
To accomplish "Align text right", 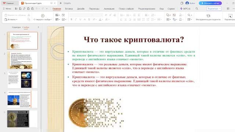I will coord(130,19).
